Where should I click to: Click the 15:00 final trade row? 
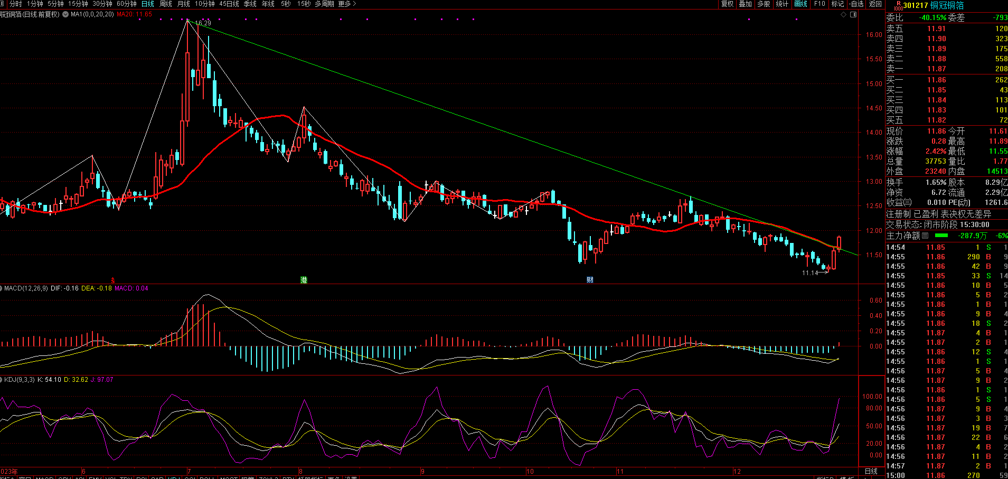coord(947,475)
